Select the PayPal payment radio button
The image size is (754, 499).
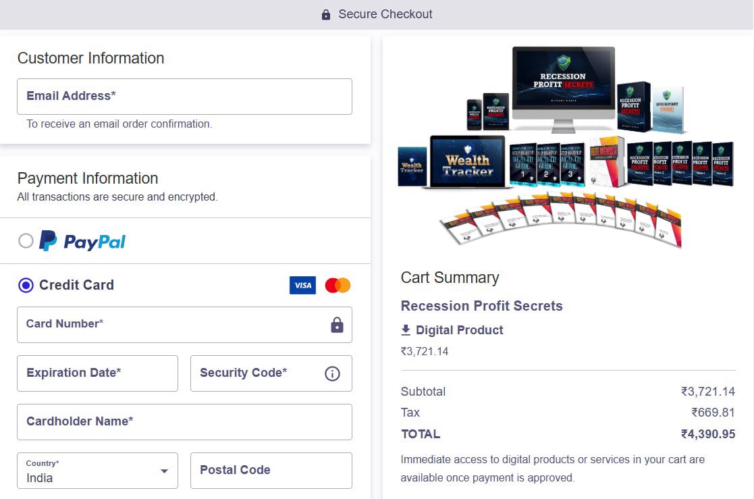pyautogui.click(x=26, y=241)
